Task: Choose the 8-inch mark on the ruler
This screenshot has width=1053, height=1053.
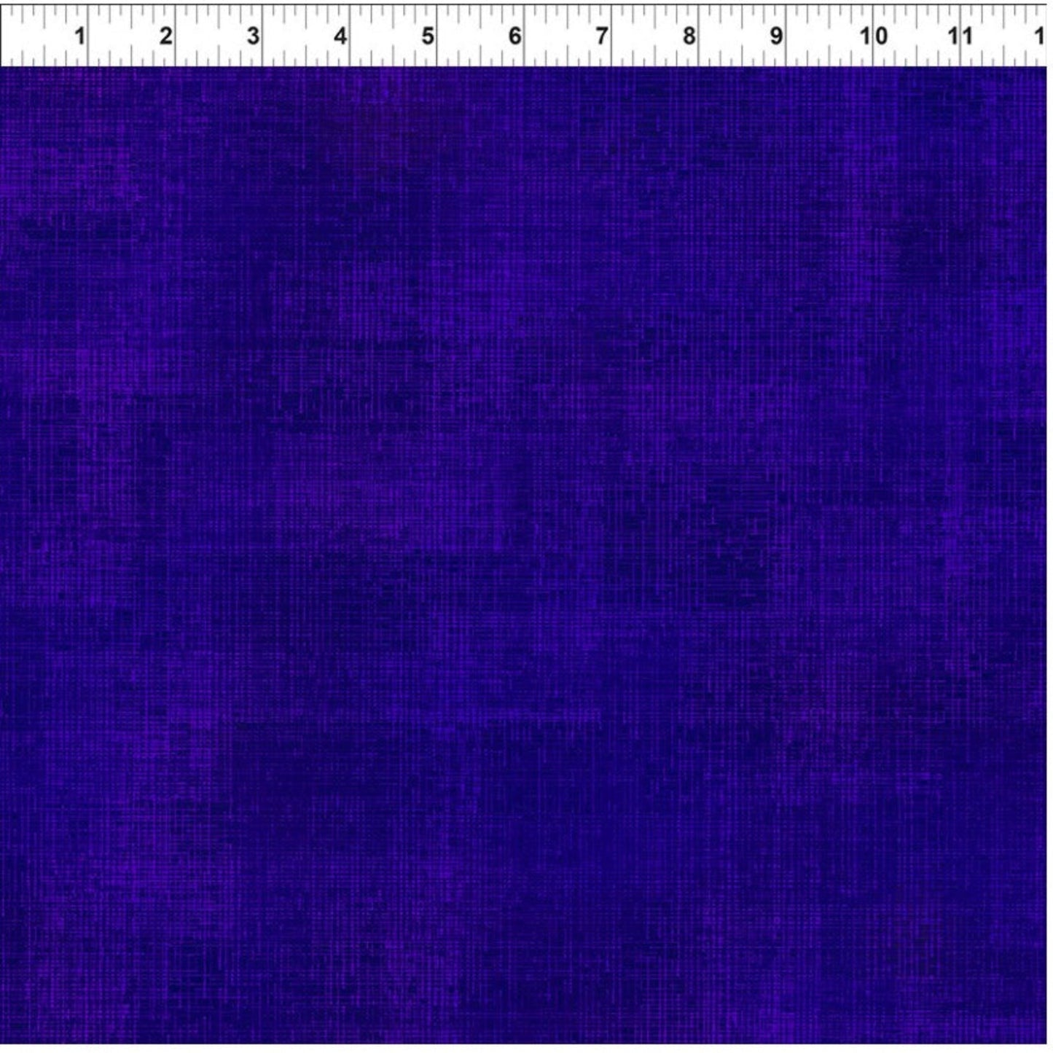Action: 689,36
